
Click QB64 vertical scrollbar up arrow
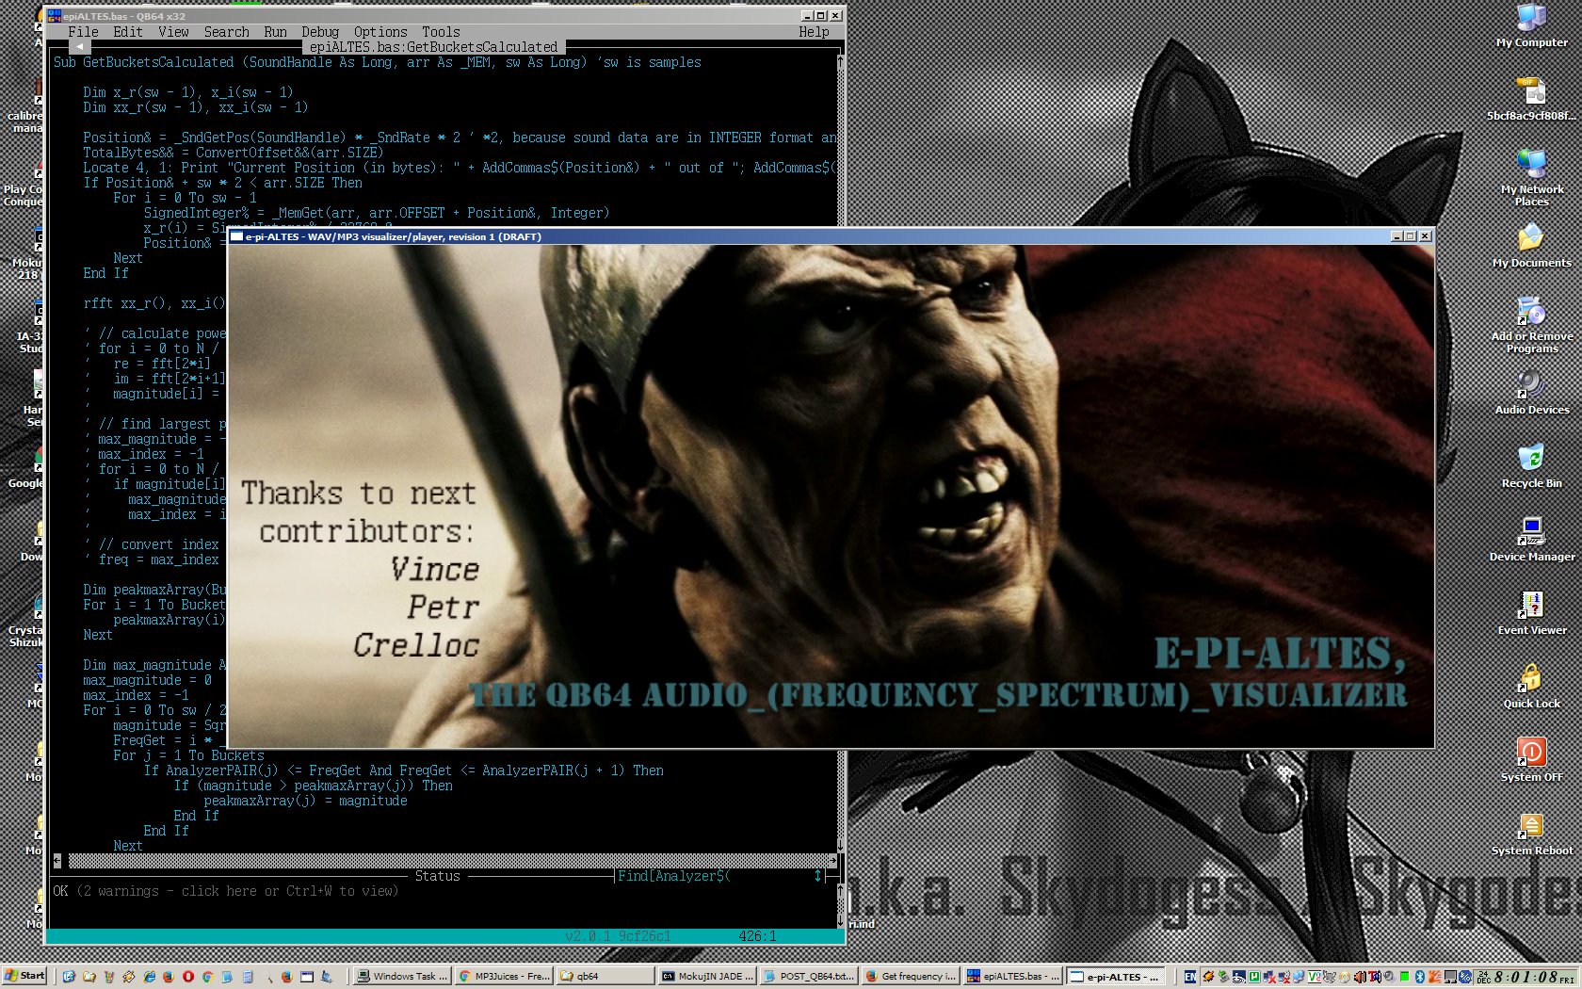(840, 61)
